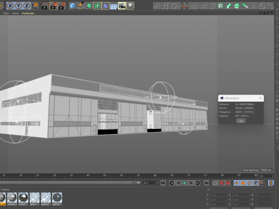This screenshot has width=279, height=209.
Task: Step forward one frame
Action: [191, 183]
